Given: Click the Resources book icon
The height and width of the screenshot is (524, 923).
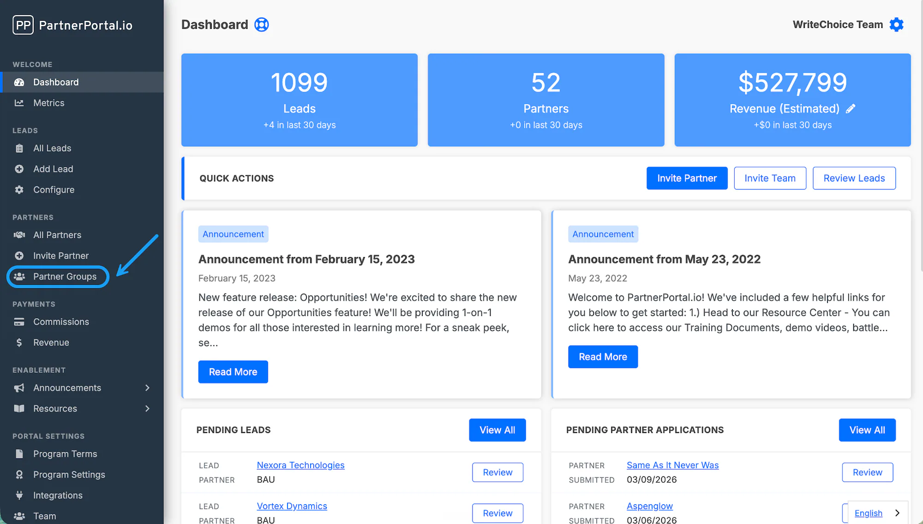Looking at the screenshot, I should click(19, 409).
